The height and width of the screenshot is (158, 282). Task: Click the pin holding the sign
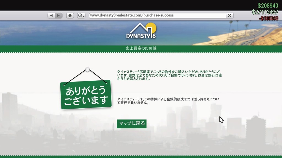point(87,70)
